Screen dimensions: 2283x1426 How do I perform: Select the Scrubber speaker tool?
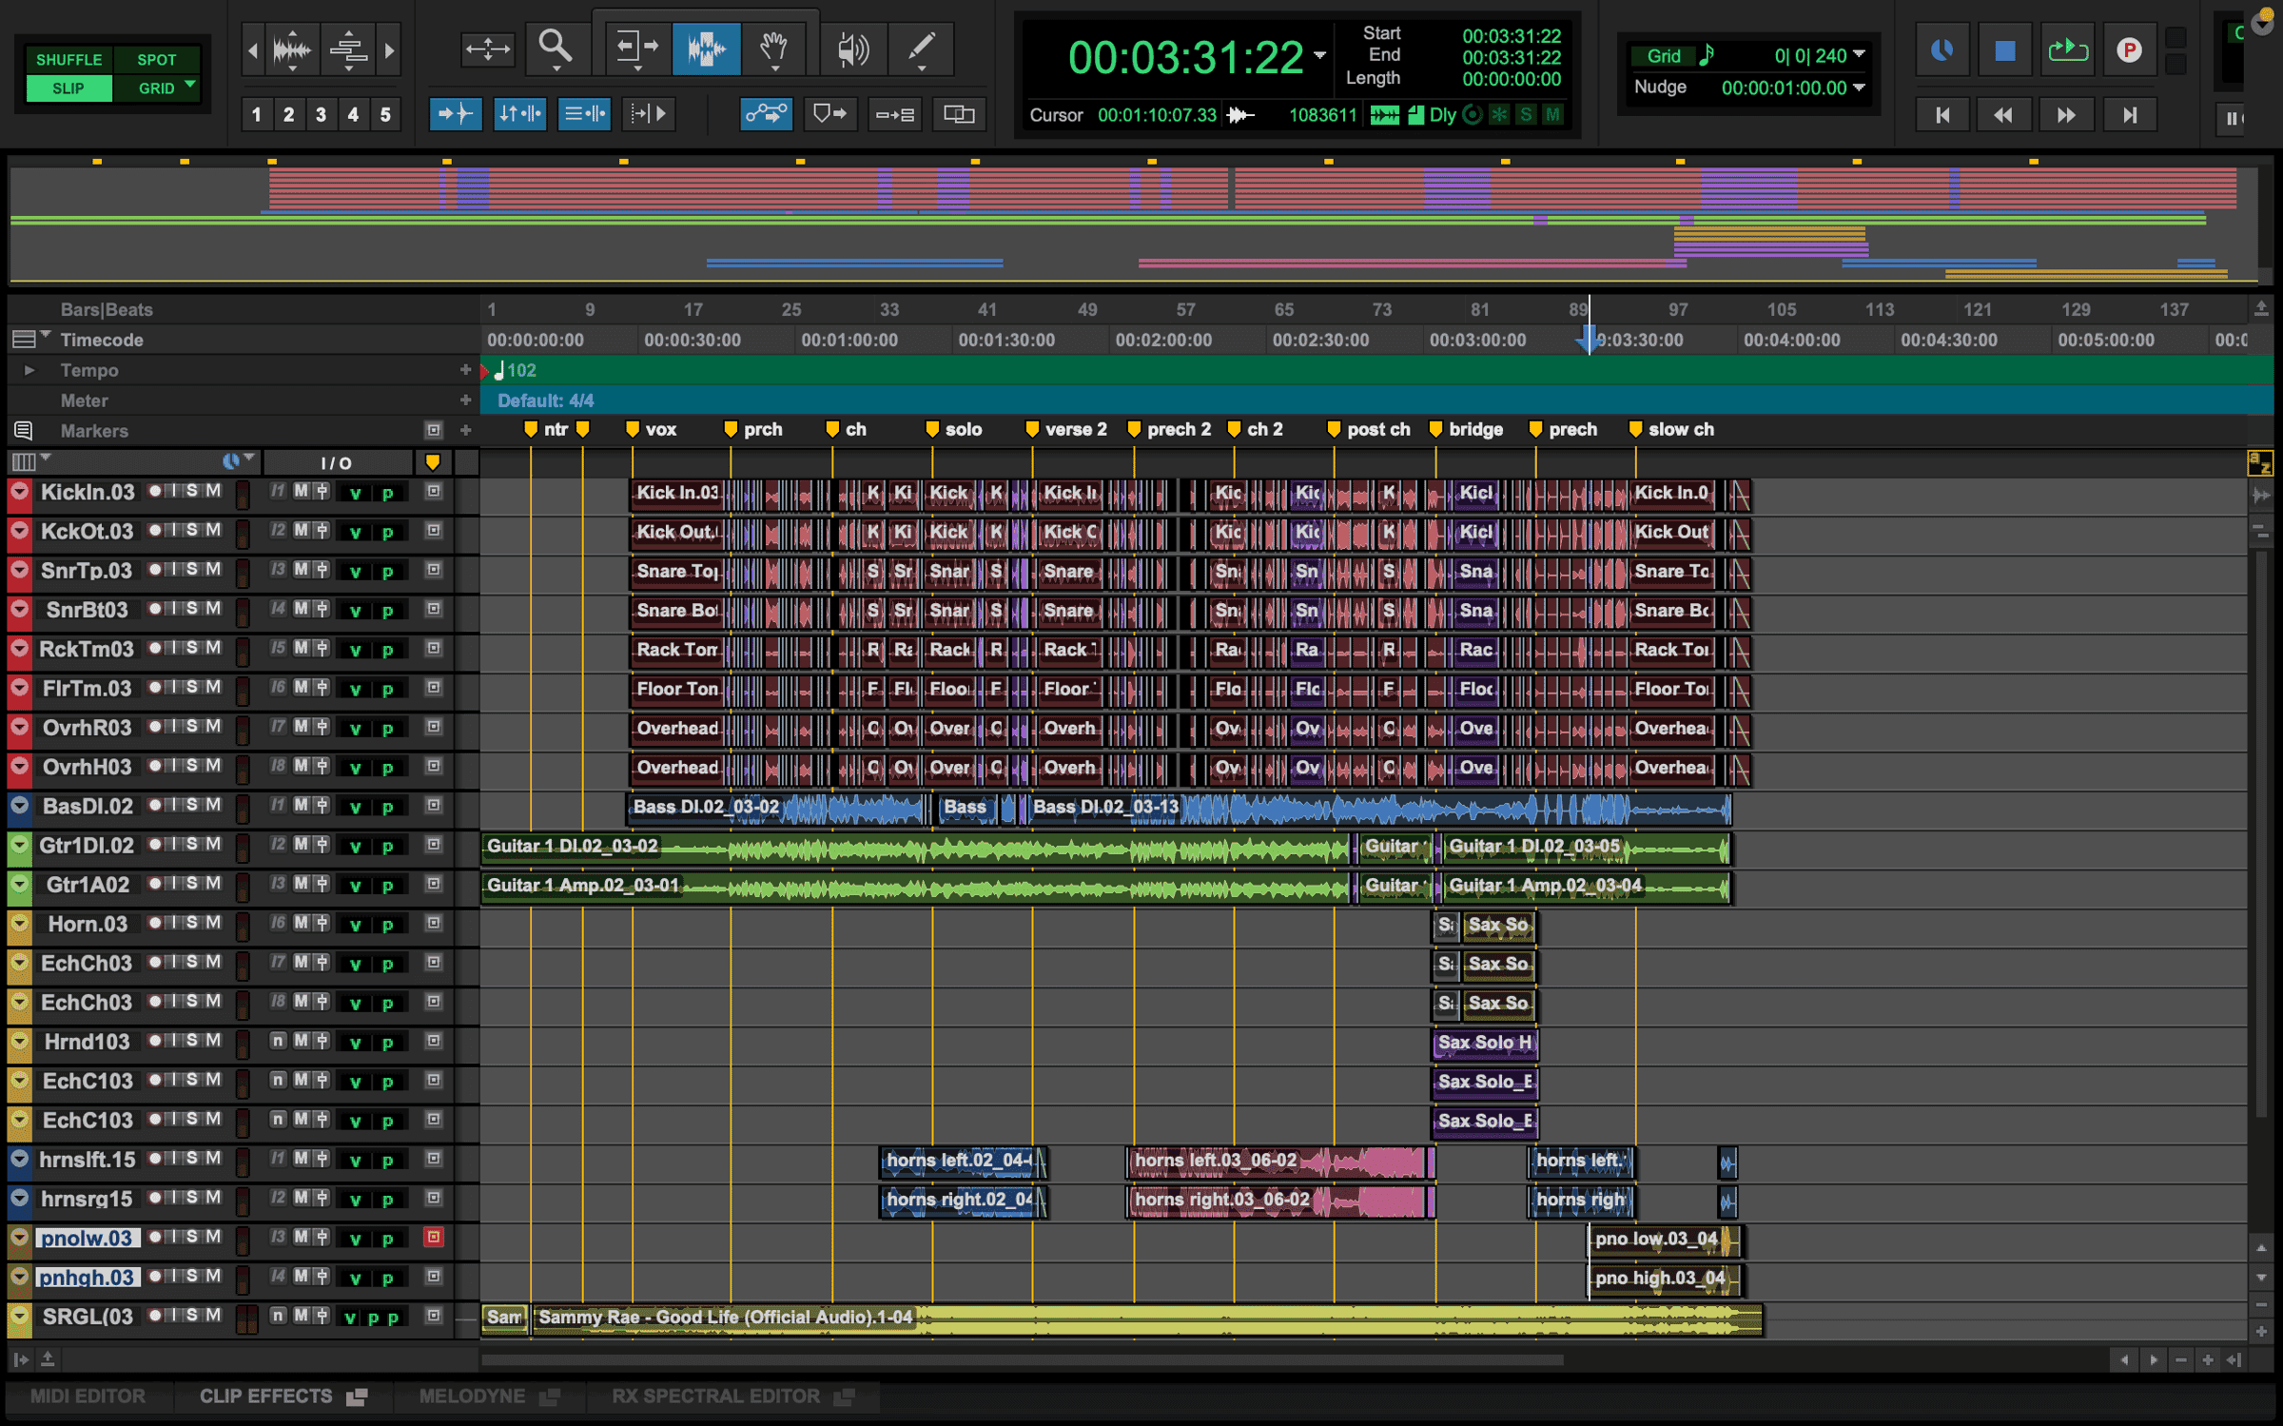[x=852, y=48]
